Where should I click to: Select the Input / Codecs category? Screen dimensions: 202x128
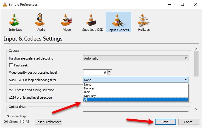click(x=119, y=22)
